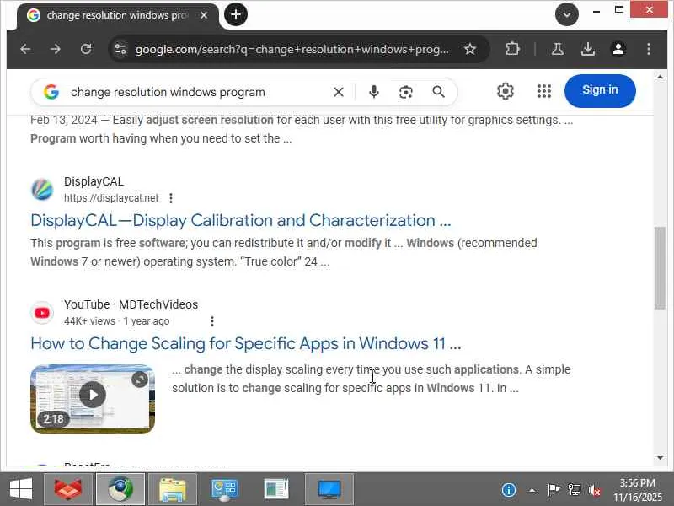This screenshot has width=674, height=506.
Task: Open the tab search dropdown arrow
Action: (566, 14)
